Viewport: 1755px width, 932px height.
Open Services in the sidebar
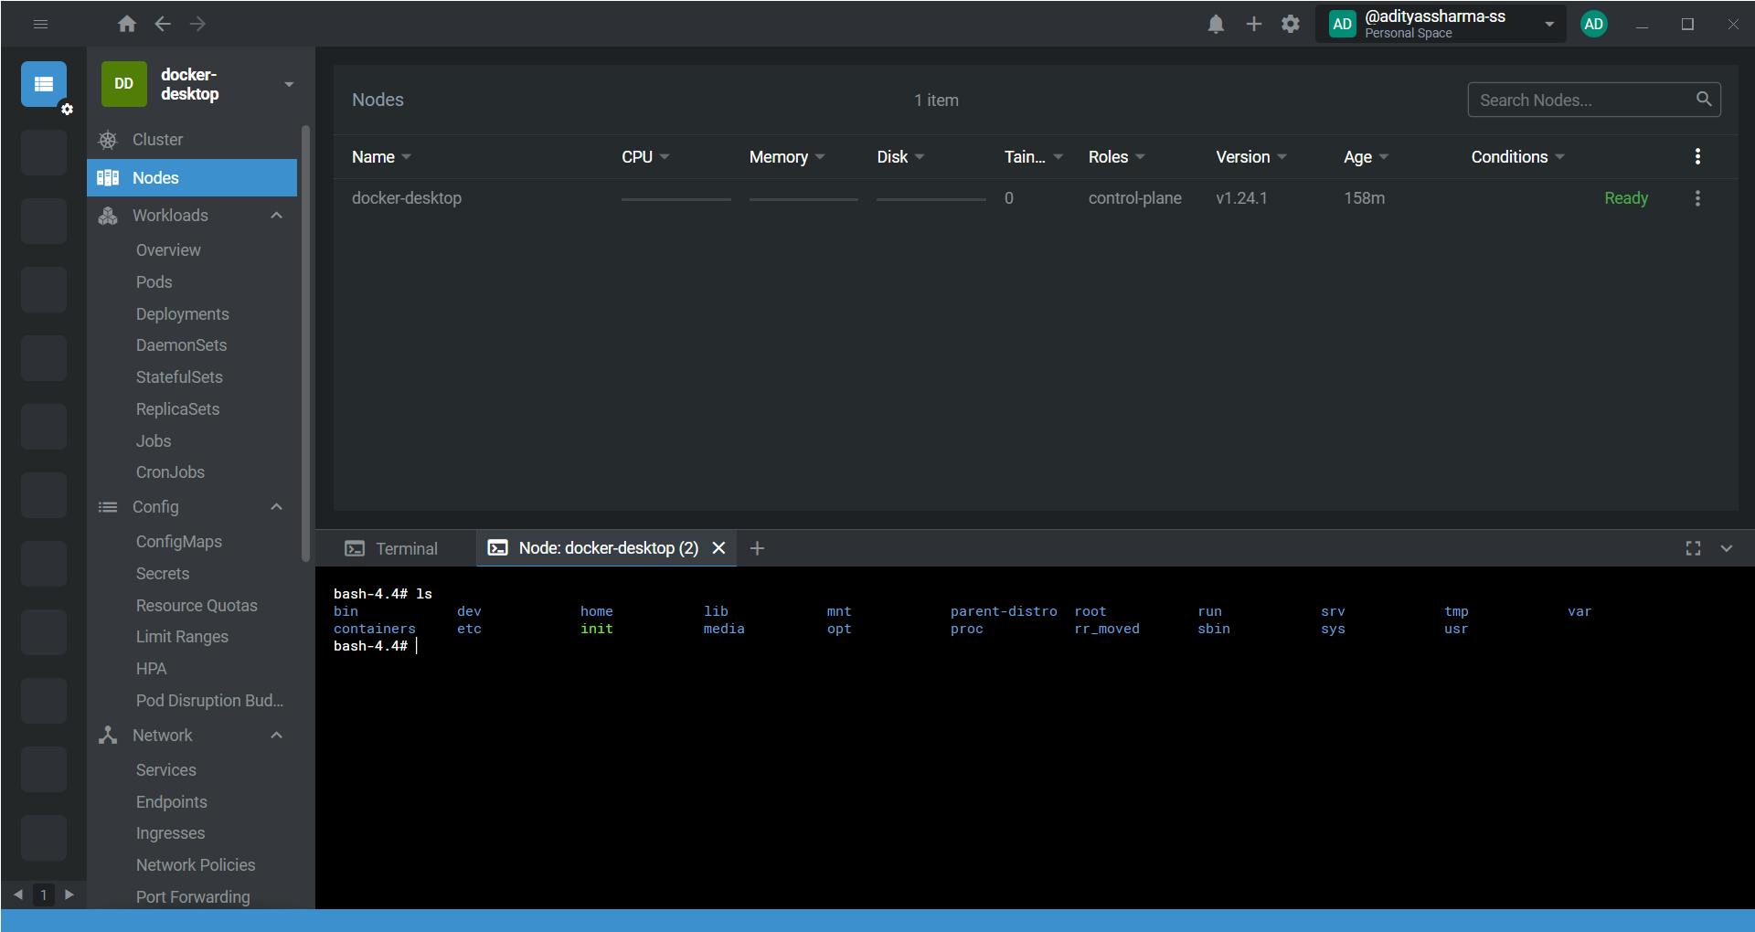[165, 770]
